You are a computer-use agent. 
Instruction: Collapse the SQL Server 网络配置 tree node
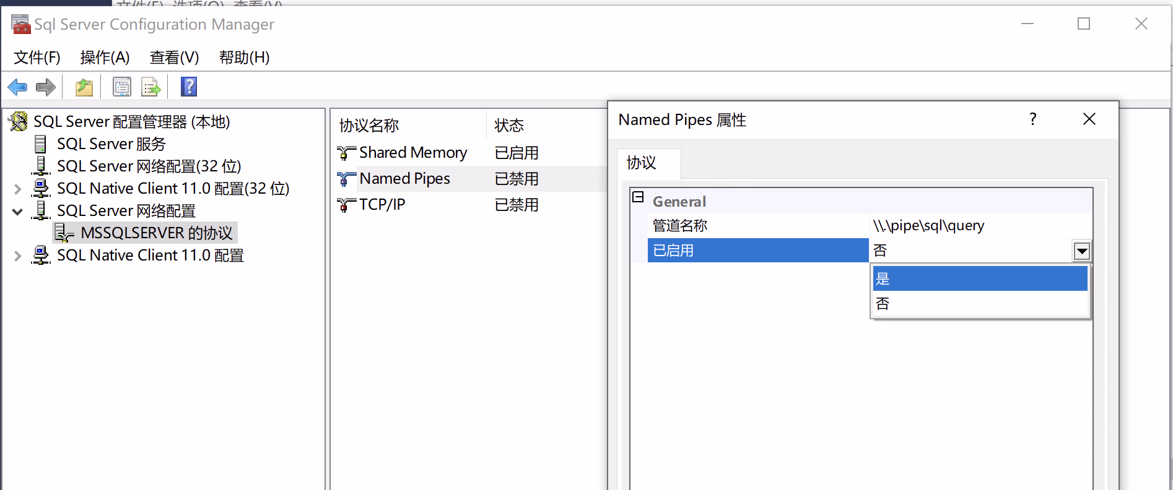tap(18, 212)
